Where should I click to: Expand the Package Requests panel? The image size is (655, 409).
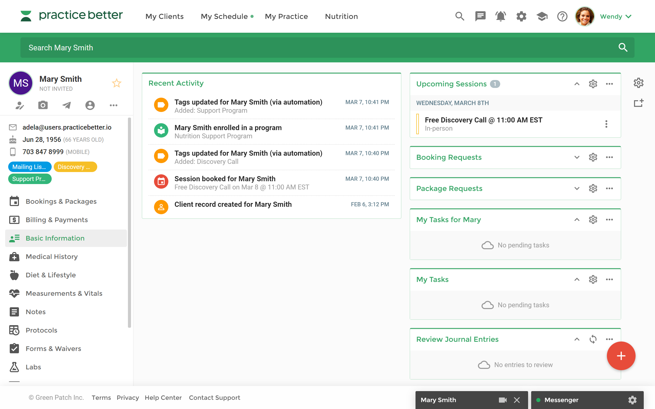click(x=577, y=188)
